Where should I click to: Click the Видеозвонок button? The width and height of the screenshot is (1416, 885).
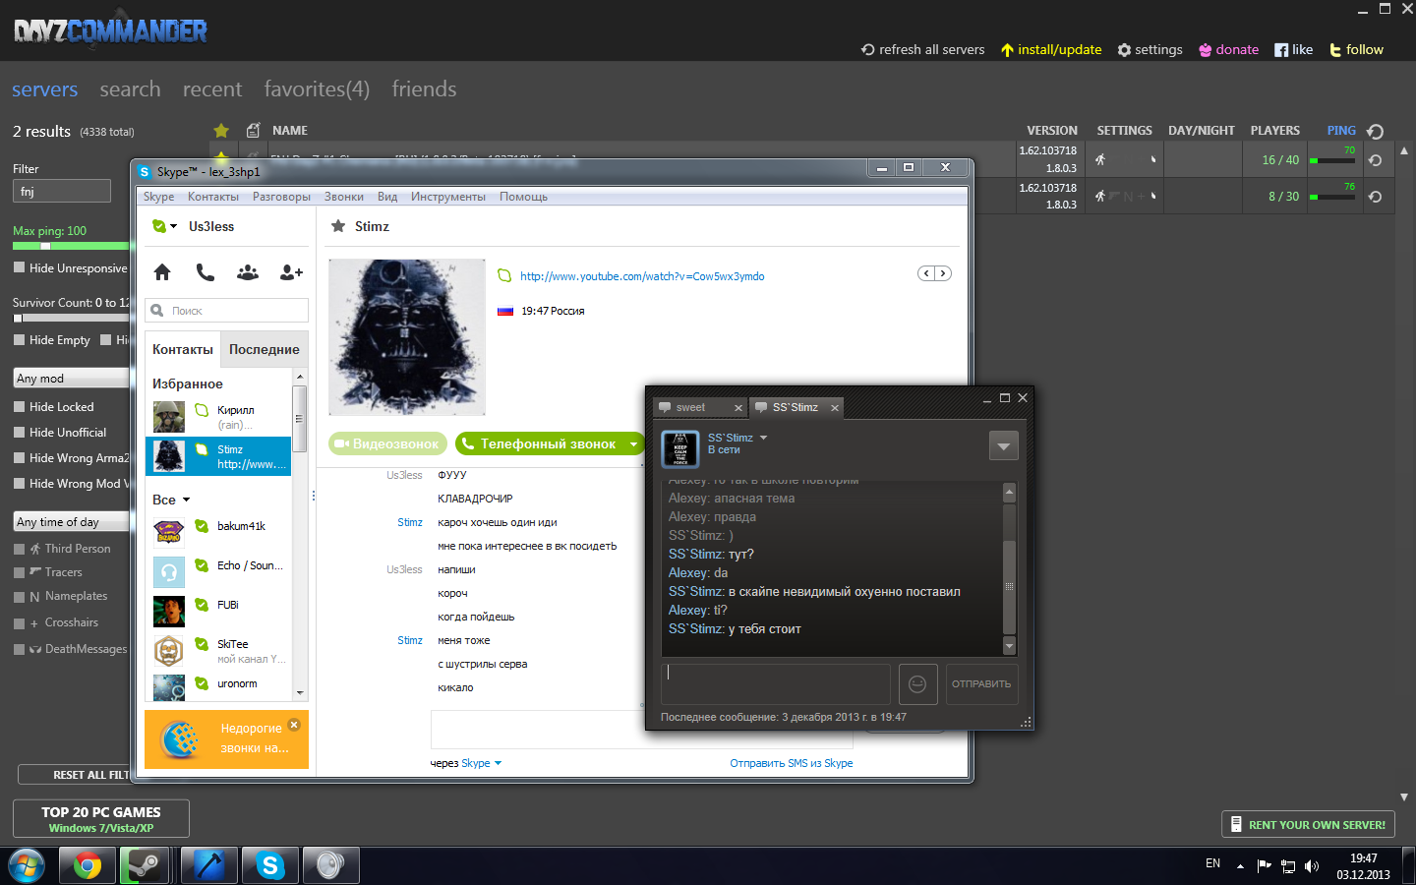pyautogui.click(x=387, y=444)
